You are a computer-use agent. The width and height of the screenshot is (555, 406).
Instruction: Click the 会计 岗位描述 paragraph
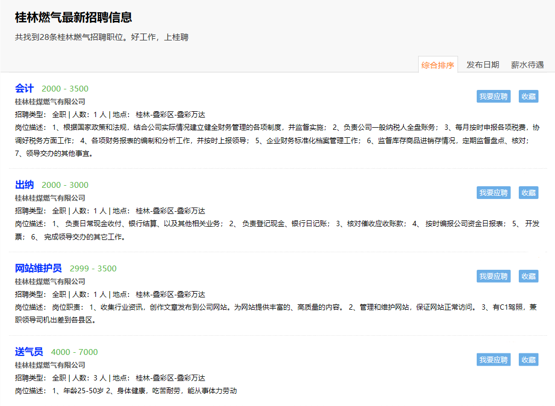(277, 140)
